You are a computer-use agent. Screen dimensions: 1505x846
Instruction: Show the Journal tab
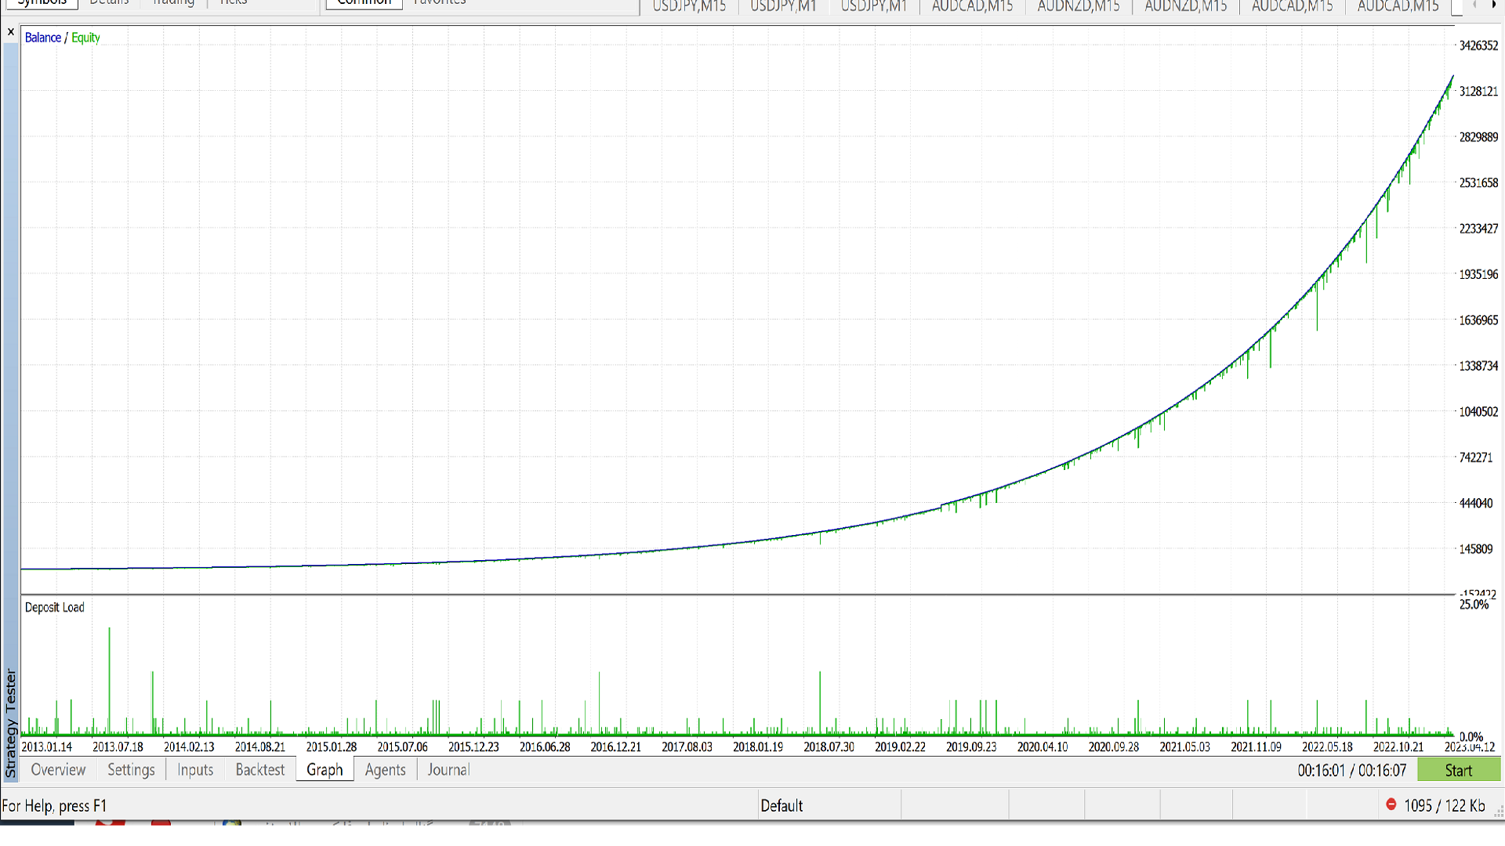[448, 770]
